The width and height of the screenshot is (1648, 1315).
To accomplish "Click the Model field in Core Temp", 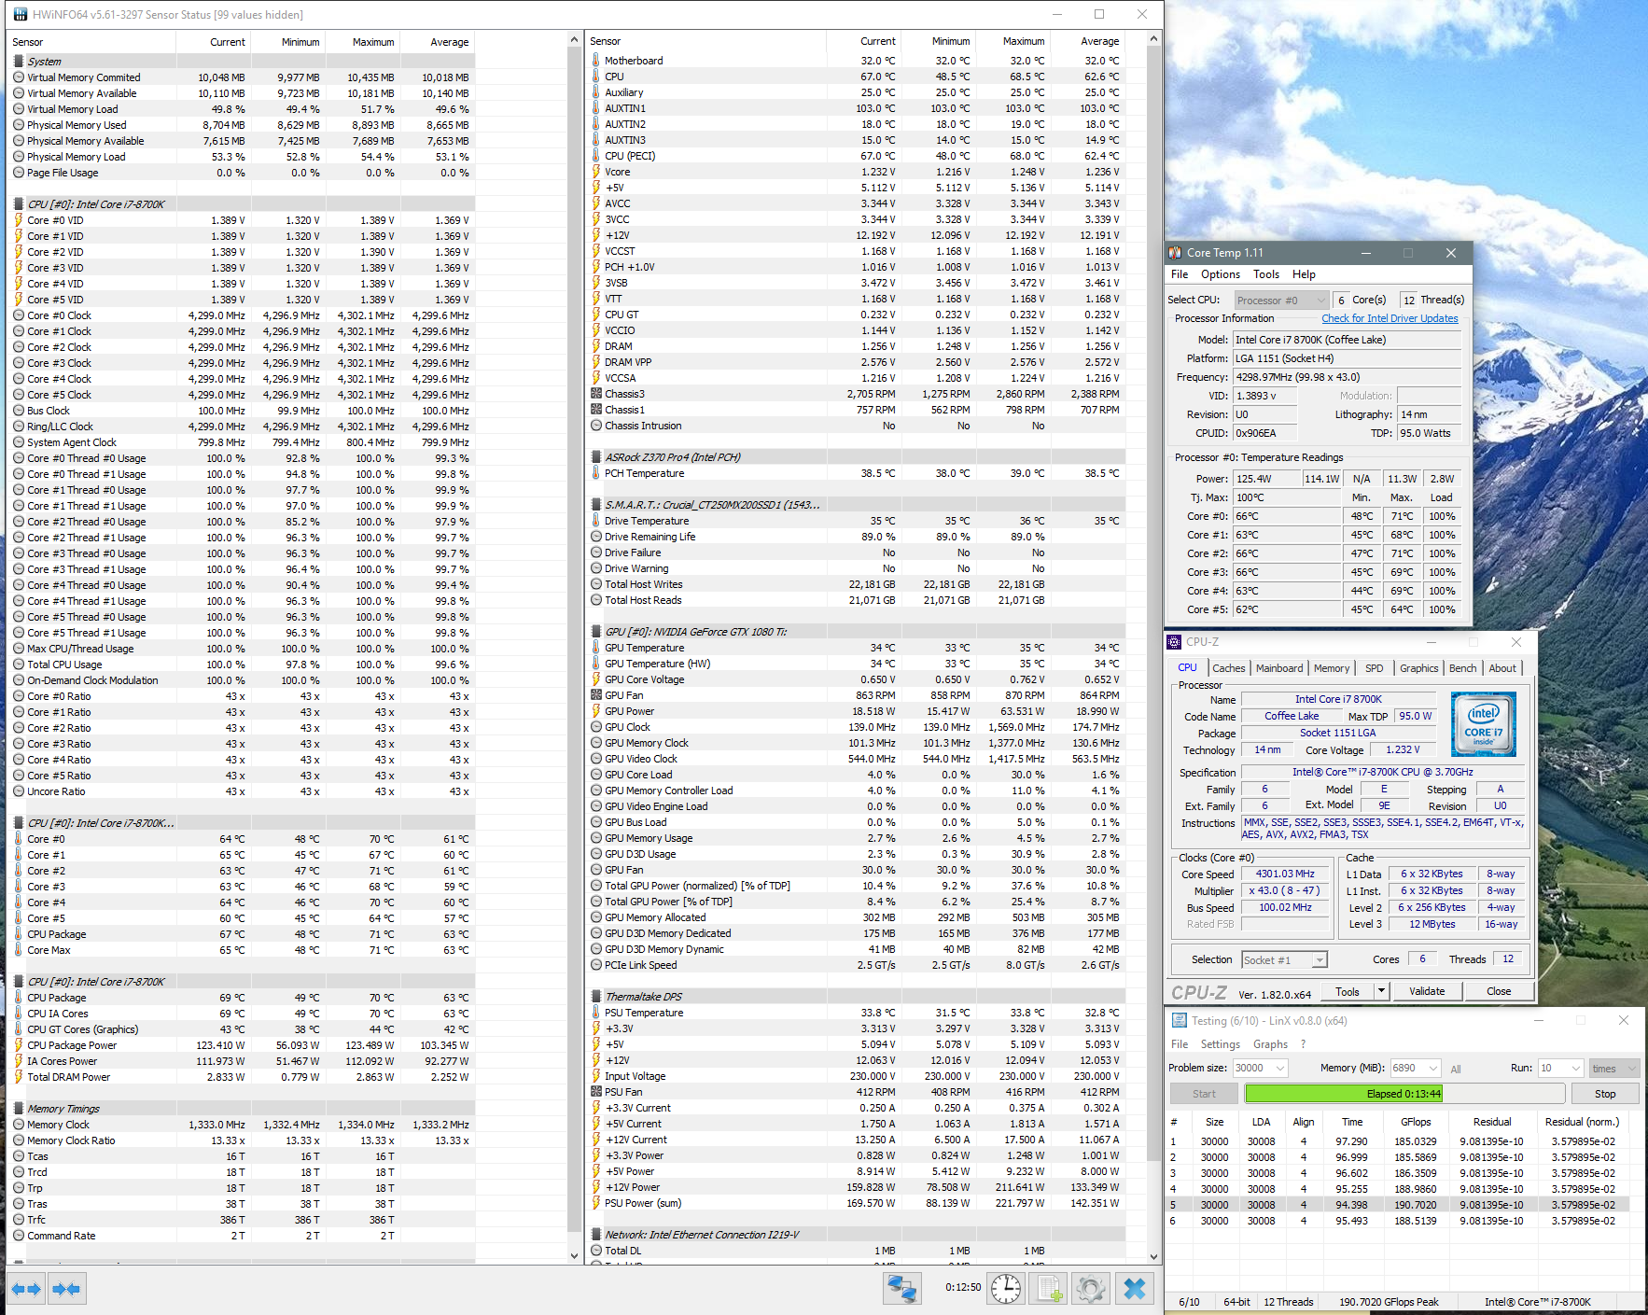I will 1347,340.
